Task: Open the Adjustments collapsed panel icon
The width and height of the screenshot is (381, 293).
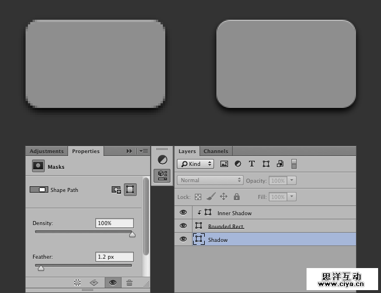Action: click(162, 160)
